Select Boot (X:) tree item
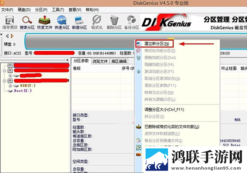247x173 pixels. point(23,91)
